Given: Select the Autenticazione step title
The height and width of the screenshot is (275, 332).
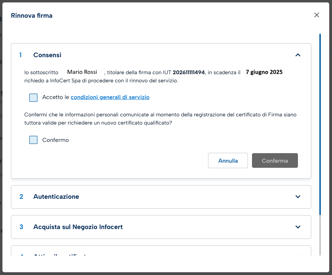Looking at the screenshot, I should 56,197.
